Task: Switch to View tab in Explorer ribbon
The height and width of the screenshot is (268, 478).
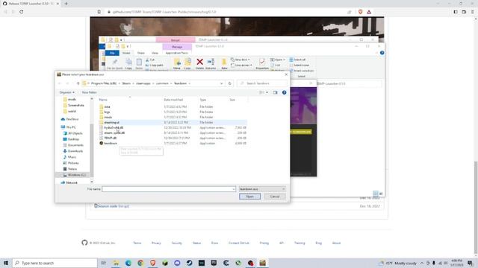Action: coord(155,53)
